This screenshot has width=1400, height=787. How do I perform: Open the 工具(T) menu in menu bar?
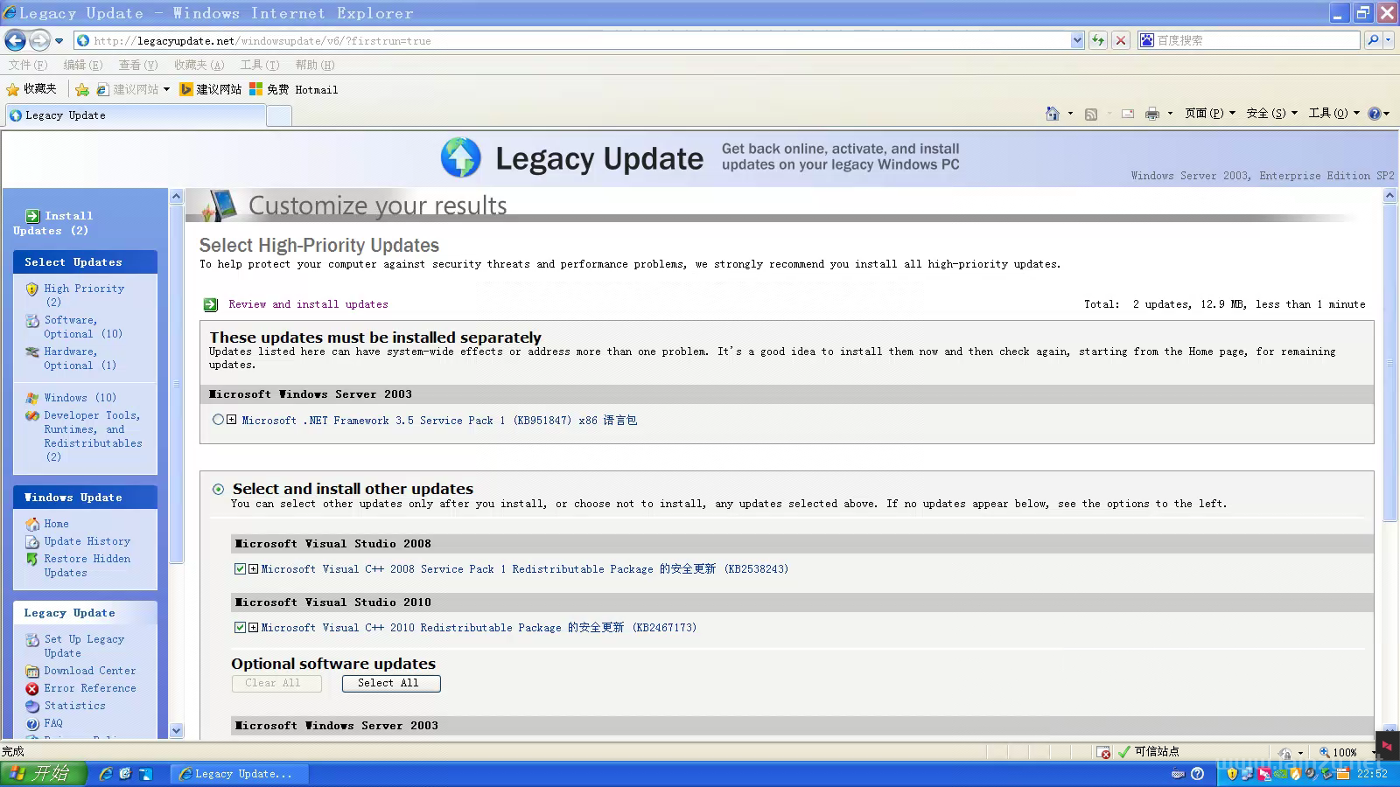[259, 65]
